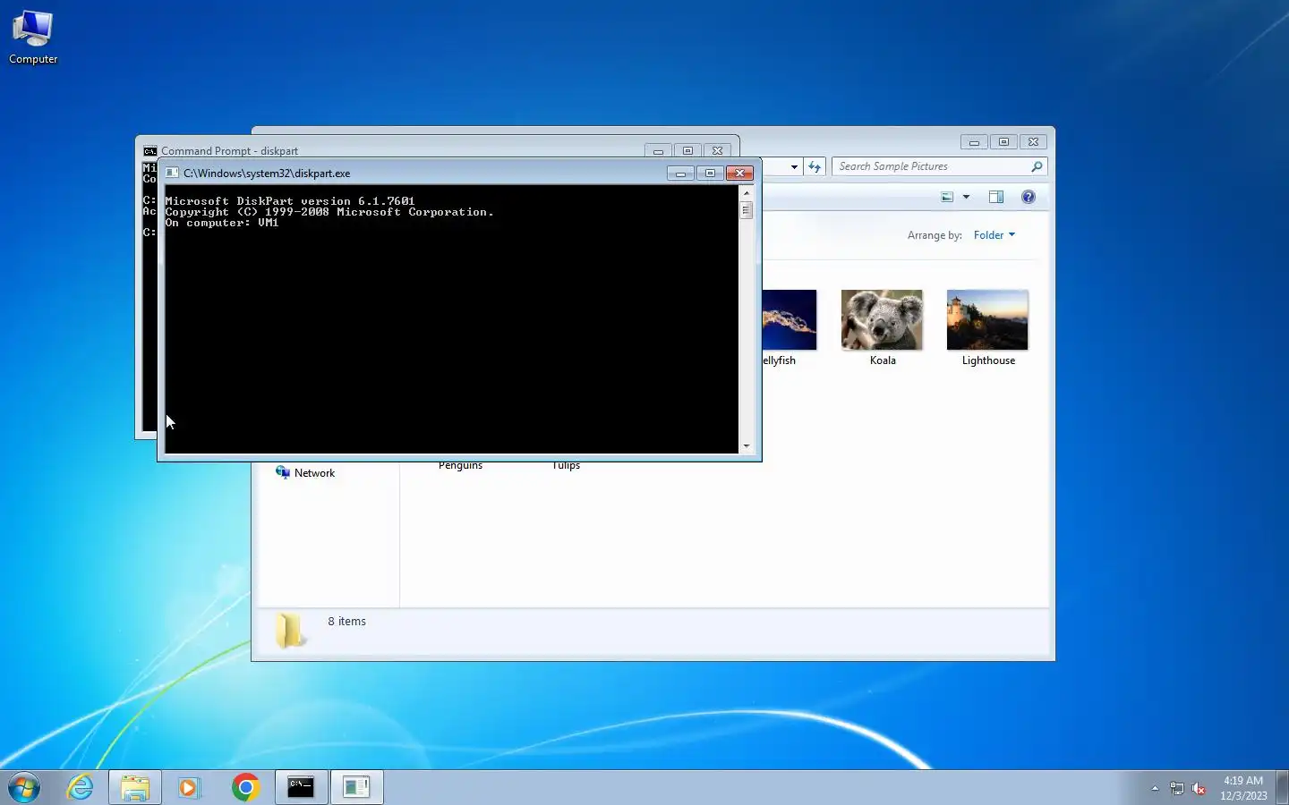Show hidden system tray icons
The image size is (1289, 805).
tap(1155, 788)
